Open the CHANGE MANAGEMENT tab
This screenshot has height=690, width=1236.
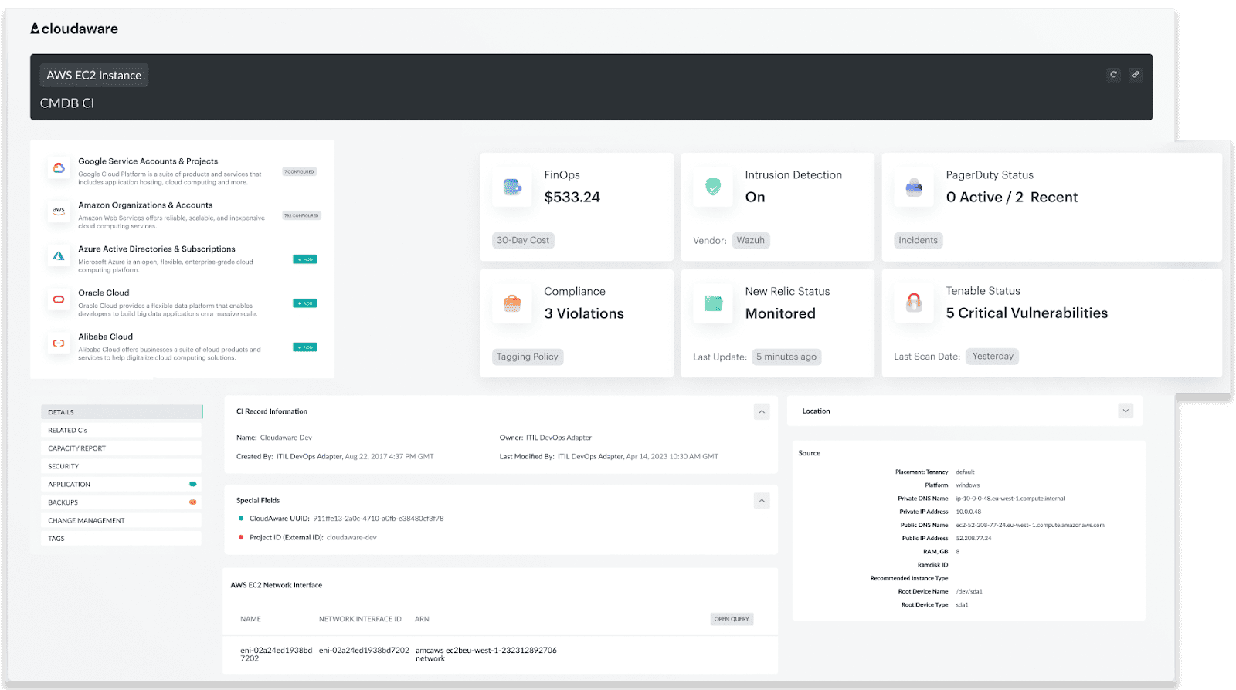point(121,521)
